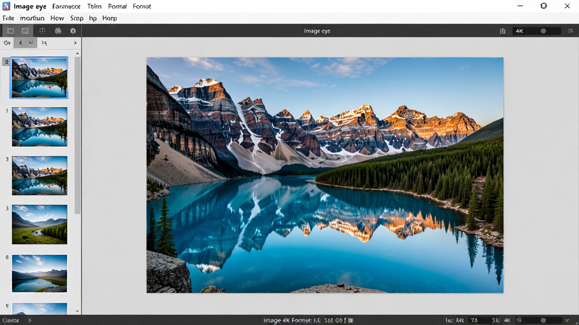Adjust the zoom slider in the status bar
The height and width of the screenshot is (325, 579).
(543, 320)
